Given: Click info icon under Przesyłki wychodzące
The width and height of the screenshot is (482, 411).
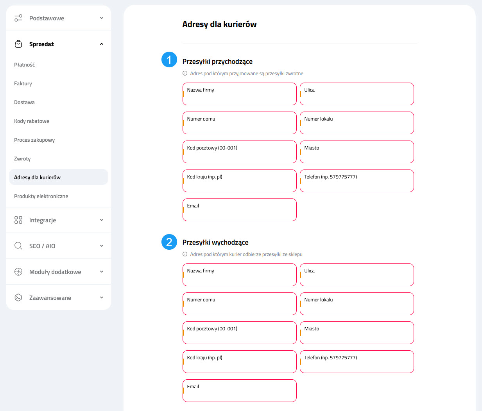Looking at the screenshot, I should 185,254.
